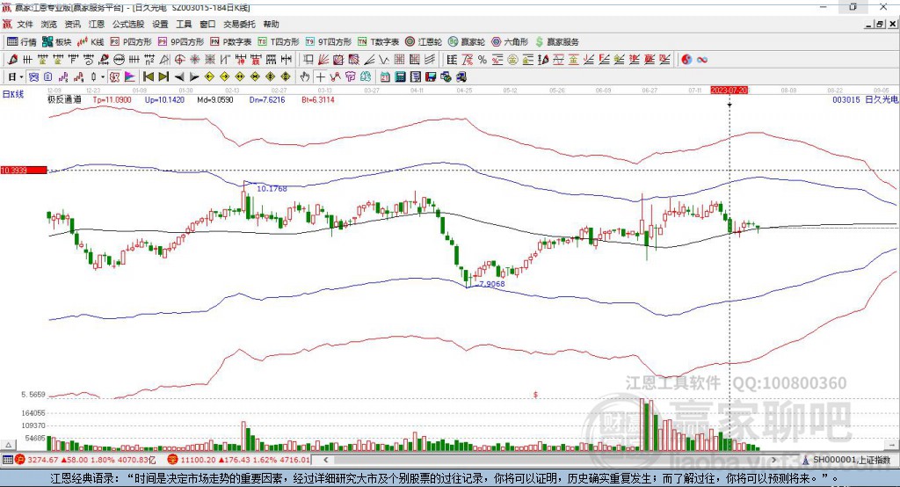900x487 pixels.
Task: Click the brain-shaped icon in toolbar
Action: [x=365, y=77]
